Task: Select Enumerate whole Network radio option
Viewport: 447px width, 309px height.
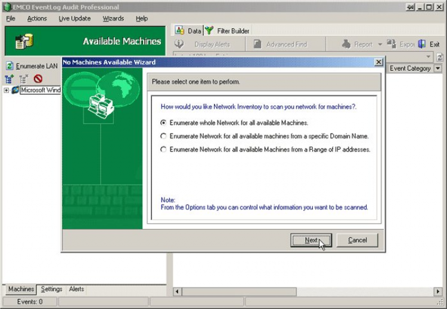Action: (x=163, y=123)
